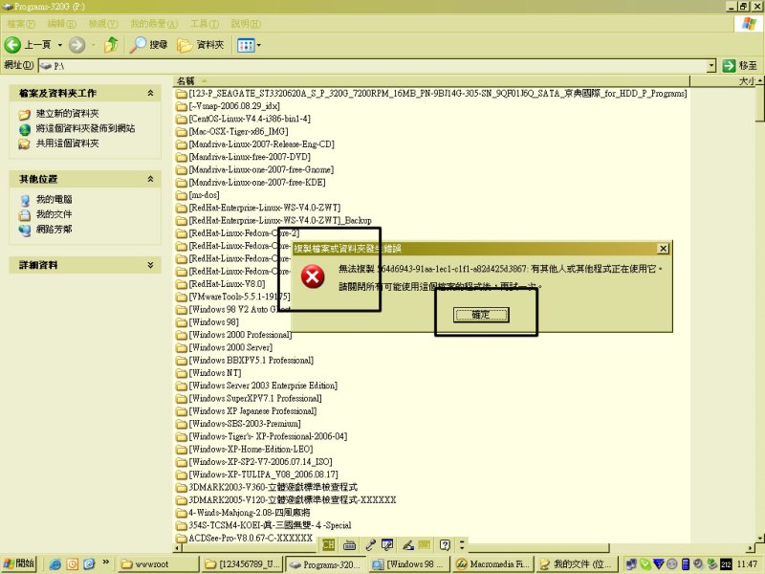This screenshot has height=574, width=765.
Task: Open the 上一頁 back history dropdown arrow
Action: [60, 45]
